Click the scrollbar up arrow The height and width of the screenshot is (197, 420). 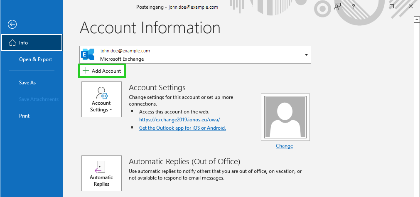point(416,19)
